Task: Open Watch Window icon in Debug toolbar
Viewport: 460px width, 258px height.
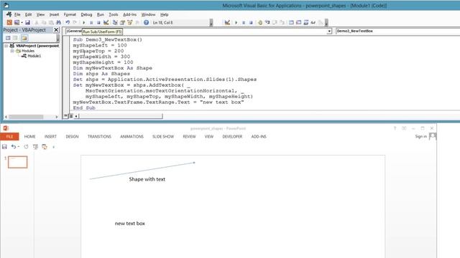Action: point(305,22)
